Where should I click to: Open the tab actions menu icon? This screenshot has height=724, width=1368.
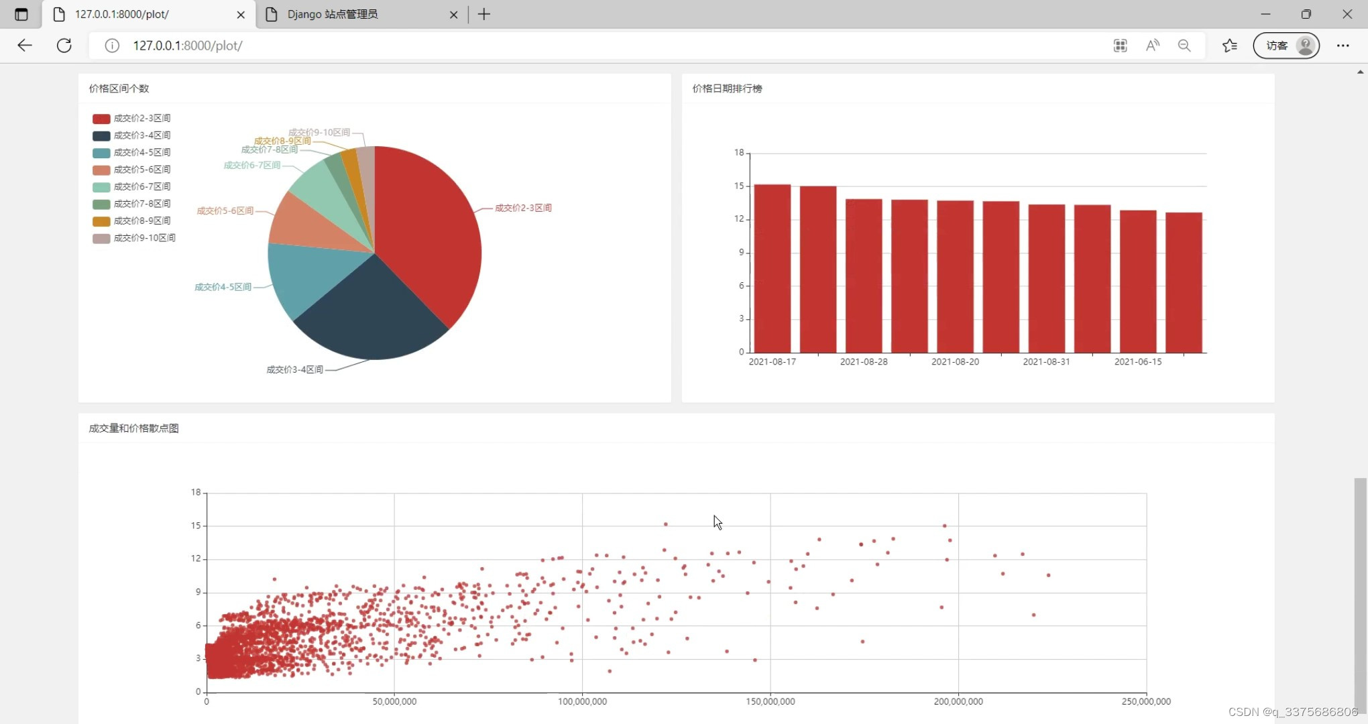(21, 14)
